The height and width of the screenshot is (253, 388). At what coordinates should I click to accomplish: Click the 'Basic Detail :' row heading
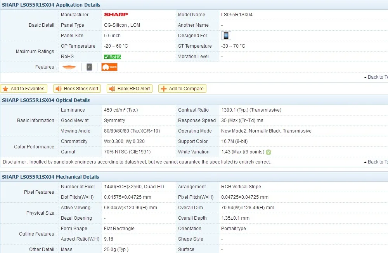pos(43,25)
